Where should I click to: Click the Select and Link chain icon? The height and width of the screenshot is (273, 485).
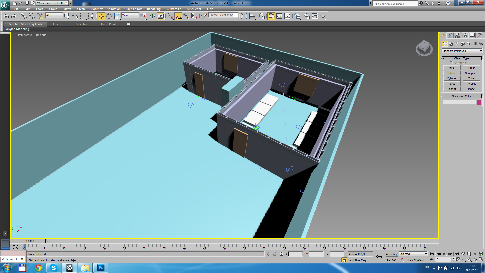tap(23, 16)
